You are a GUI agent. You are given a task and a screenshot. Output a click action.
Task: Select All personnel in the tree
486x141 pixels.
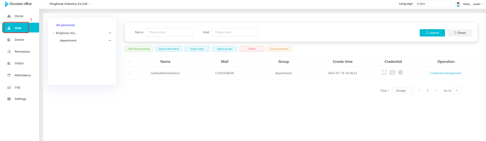pyautogui.click(x=65, y=25)
